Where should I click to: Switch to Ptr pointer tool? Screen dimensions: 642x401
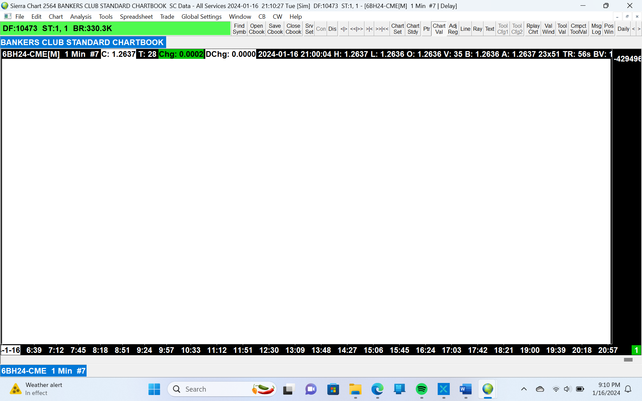click(426, 29)
